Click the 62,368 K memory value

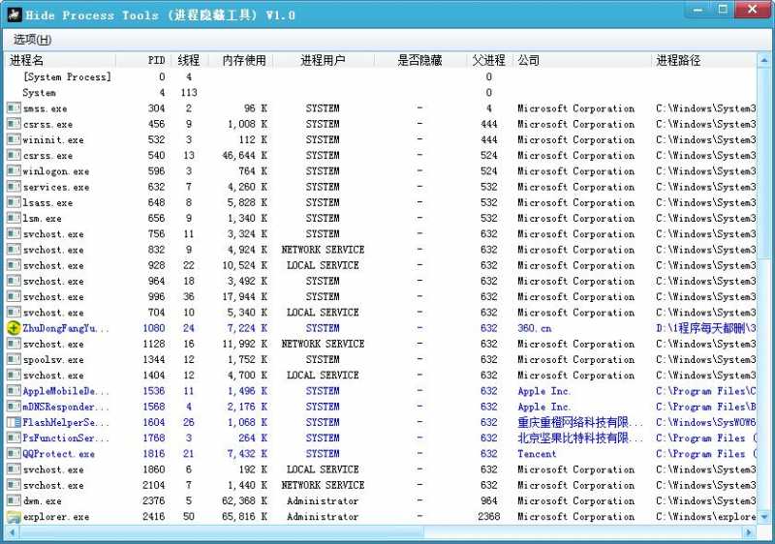[245, 501]
